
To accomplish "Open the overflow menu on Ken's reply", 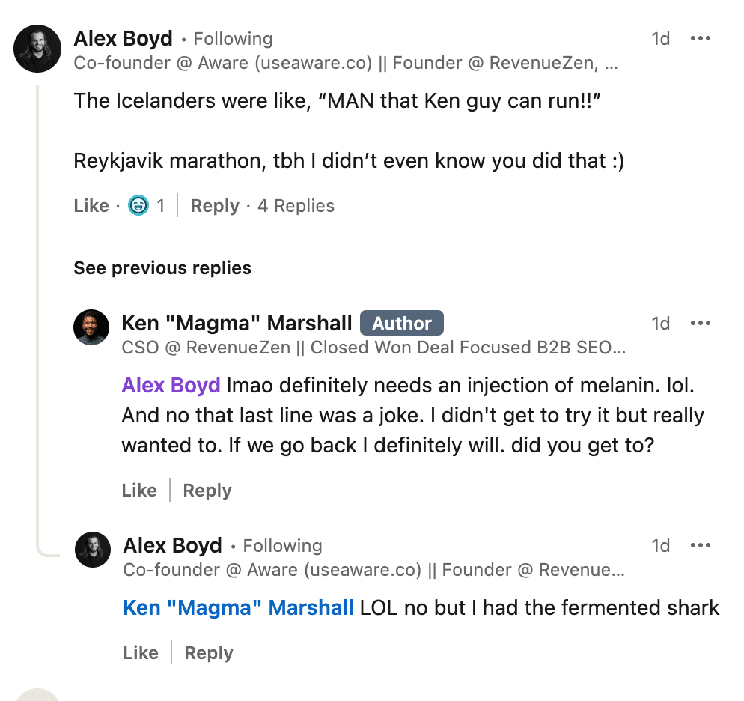I will click(x=701, y=323).
